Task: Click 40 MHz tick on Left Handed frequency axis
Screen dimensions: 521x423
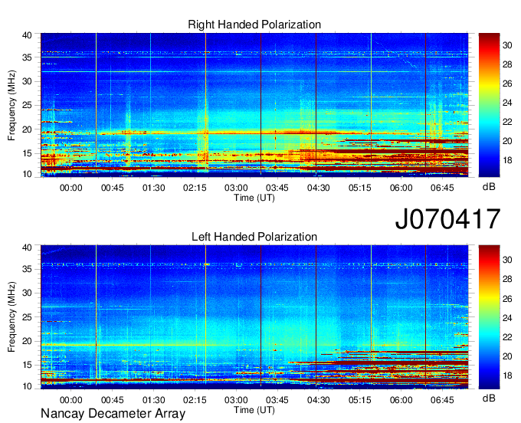Action: pyautogui.click(x=27, y=248)
